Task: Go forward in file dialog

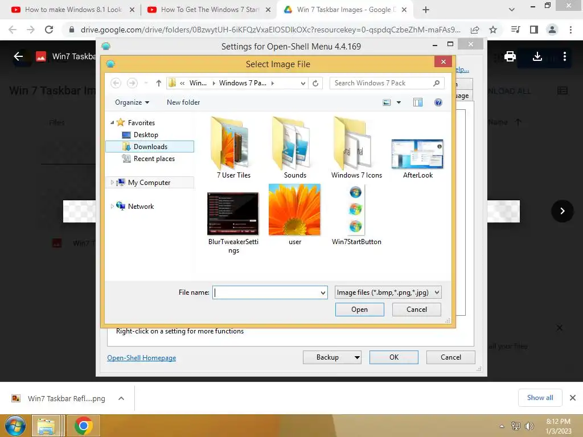Action: pos(132,83)
